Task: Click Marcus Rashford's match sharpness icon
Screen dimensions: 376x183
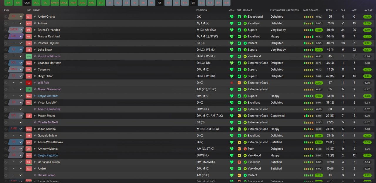Action: click(239, 36)
